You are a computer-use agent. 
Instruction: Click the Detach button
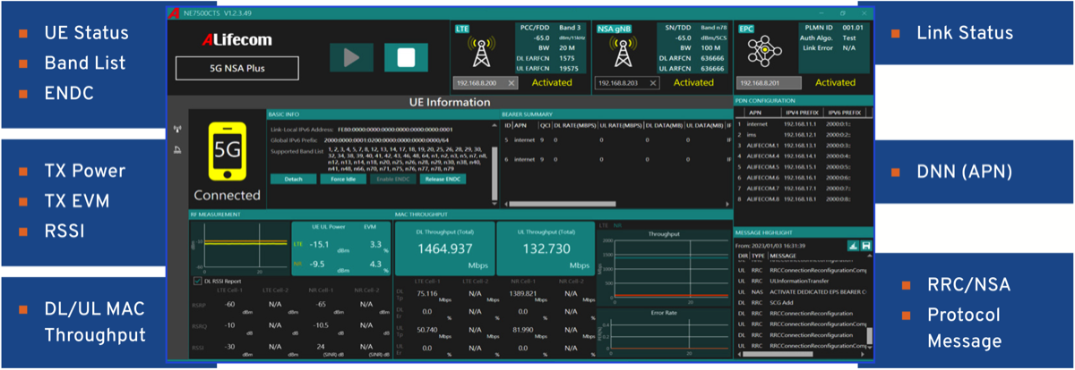(292, 179)
